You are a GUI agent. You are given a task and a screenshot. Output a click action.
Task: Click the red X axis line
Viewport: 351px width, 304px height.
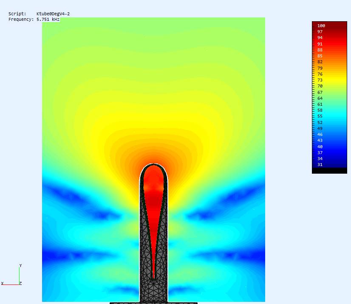11,284
